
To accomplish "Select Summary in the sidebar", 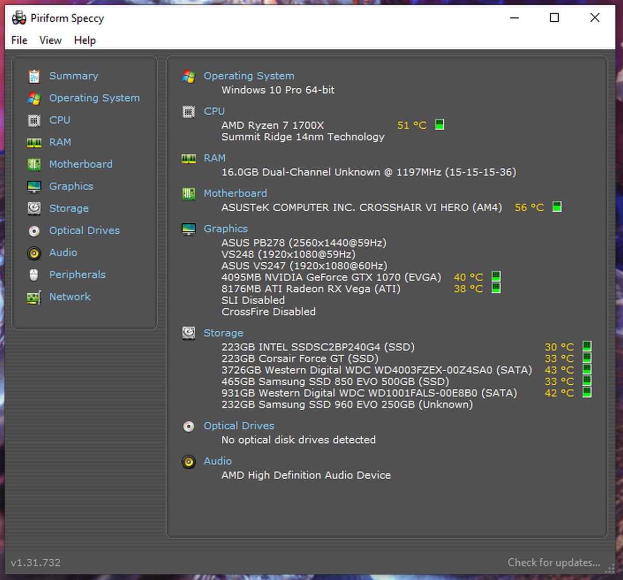I will 74,76.
